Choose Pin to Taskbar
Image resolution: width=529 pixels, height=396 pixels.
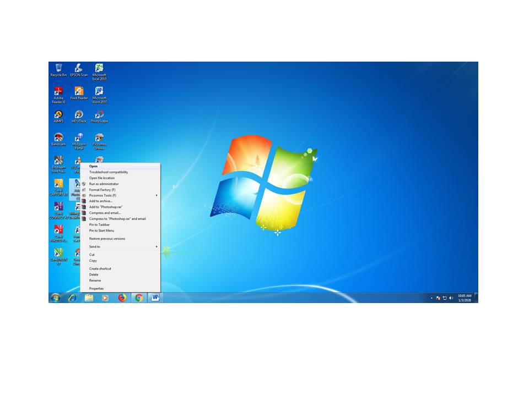click(x=120, y=224)
